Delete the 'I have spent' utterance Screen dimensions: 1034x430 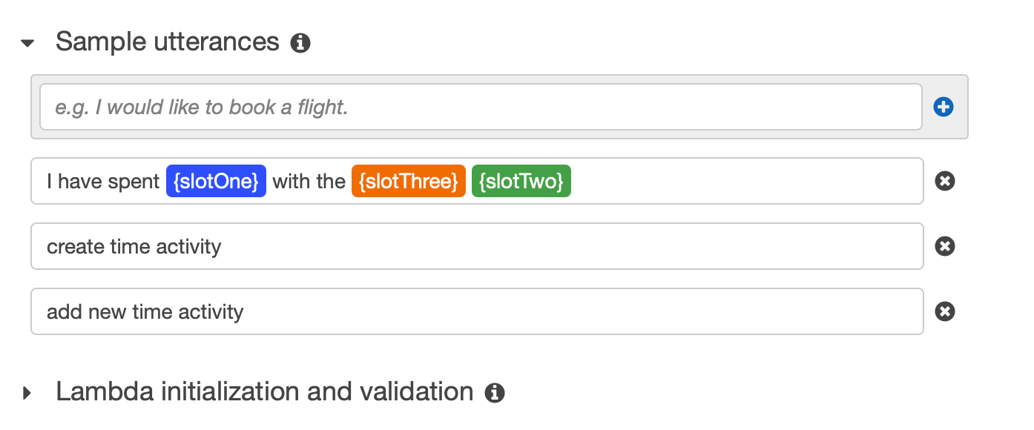click(944, 181)
